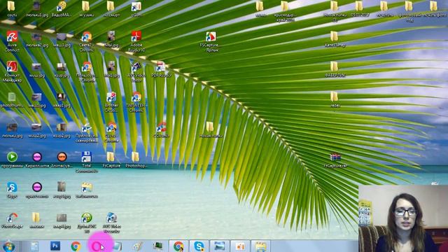Open the Новая папка (2) folder
448x252 pixels.
pos(335,11)
